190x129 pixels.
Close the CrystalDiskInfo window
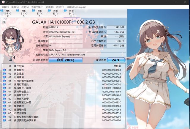[x=185, y=2]
